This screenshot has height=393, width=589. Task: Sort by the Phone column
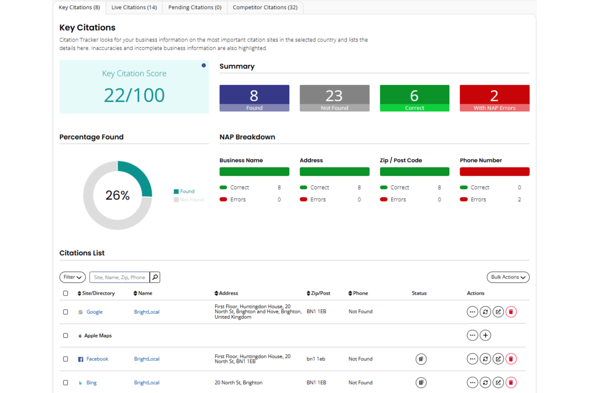point(358,293)
